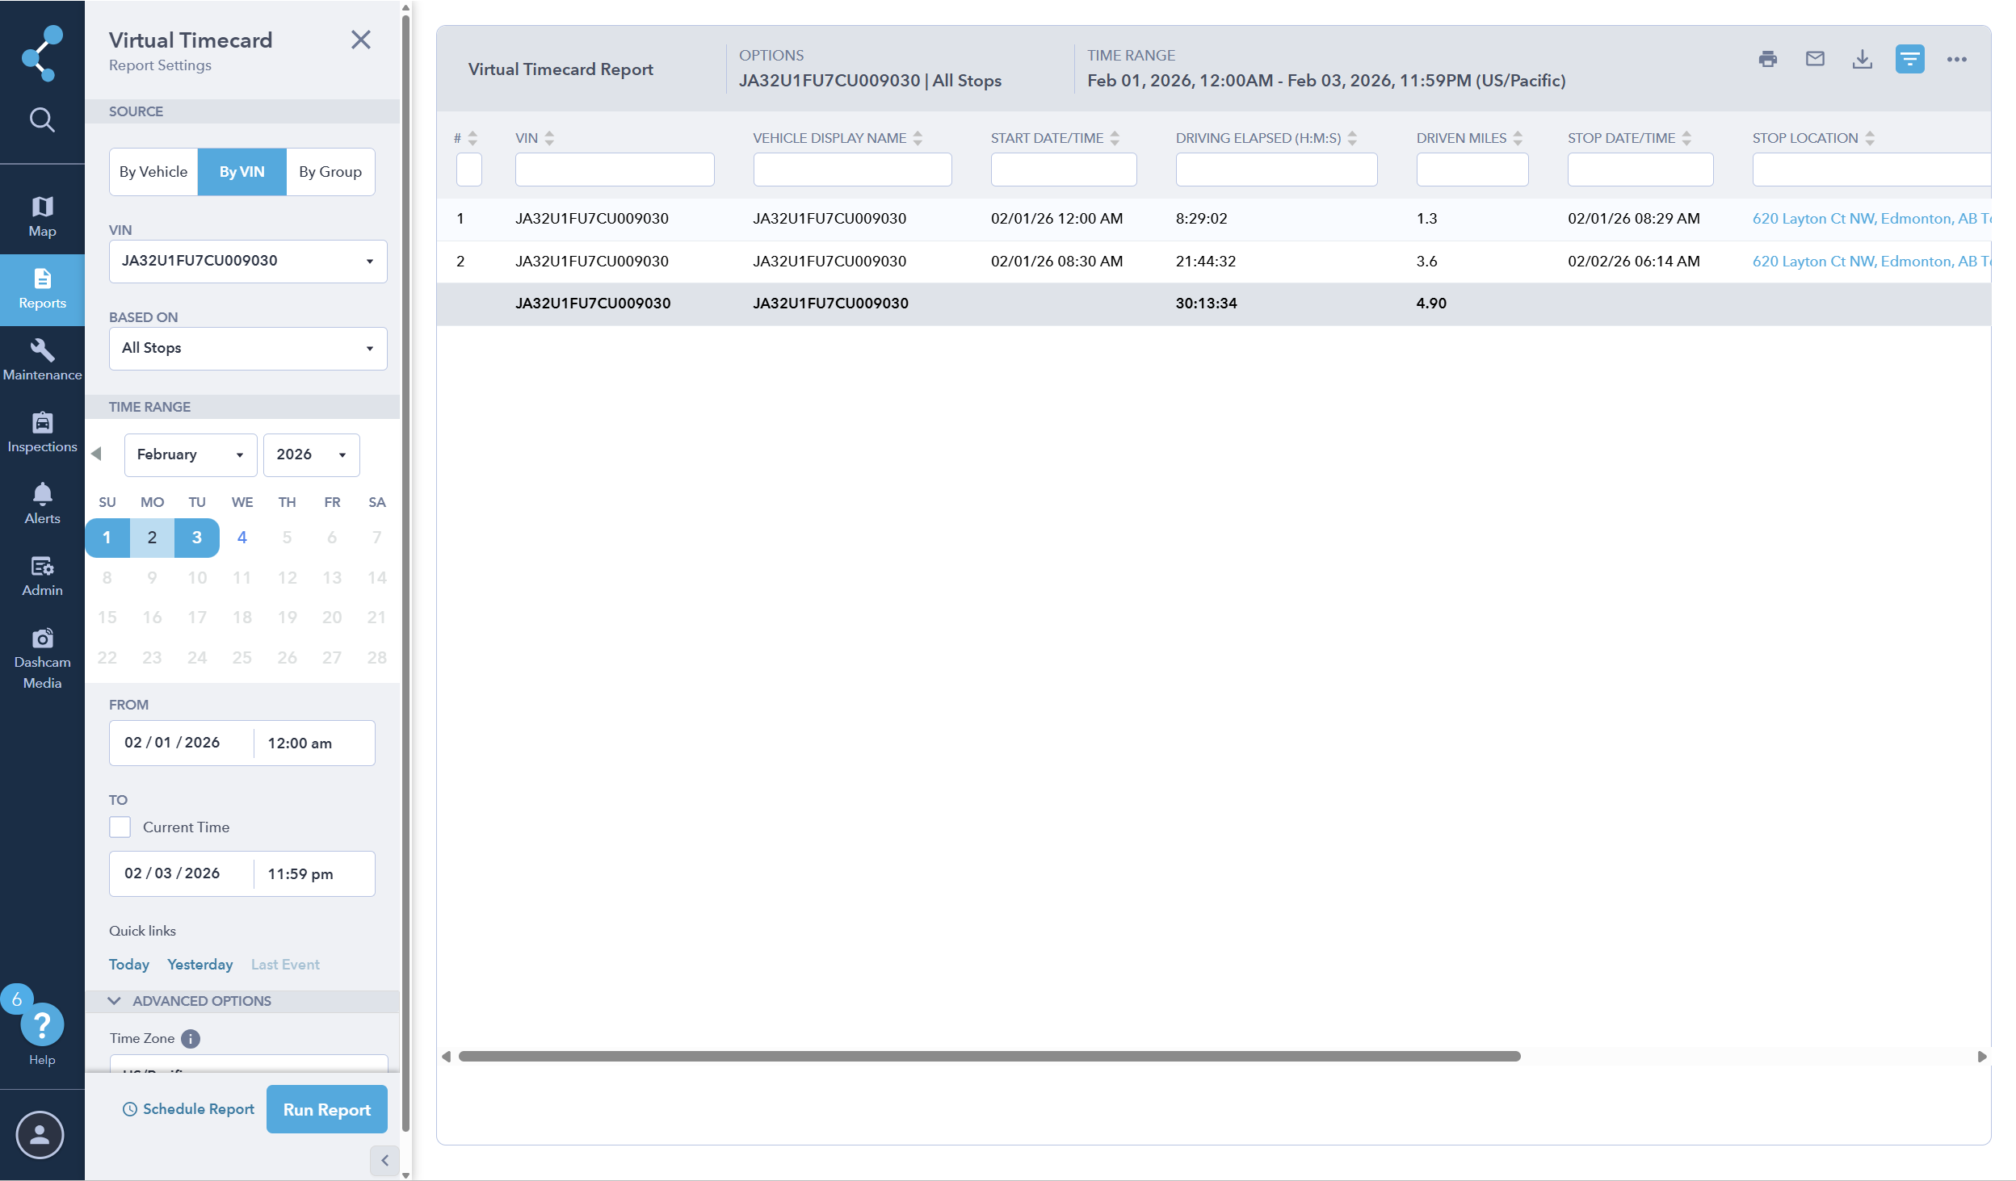Viewport: 2016px width, 1181px height.
Task: Open row 1 stop location link
Action: tap(1871, 219)
